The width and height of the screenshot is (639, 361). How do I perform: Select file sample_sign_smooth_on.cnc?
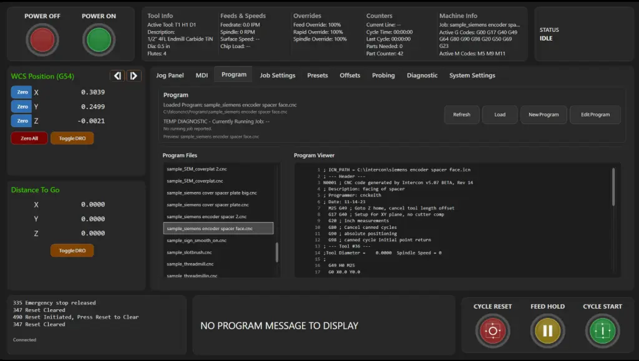[218, 241]
